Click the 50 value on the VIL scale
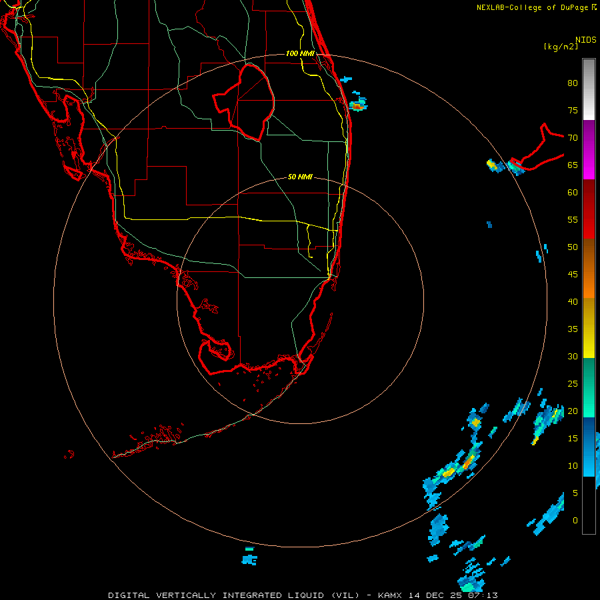Image resolution: width=600 pixels, height=600 pixels. click(573, 247)
